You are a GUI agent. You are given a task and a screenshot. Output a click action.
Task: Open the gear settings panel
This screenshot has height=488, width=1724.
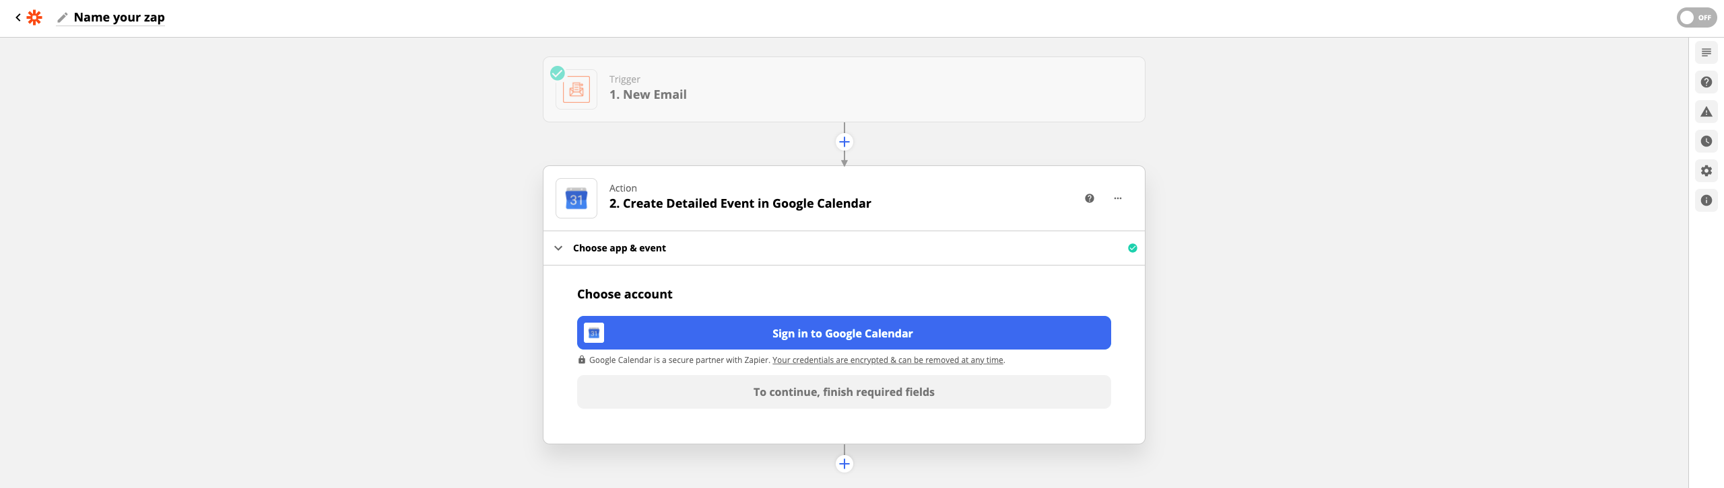[x=1706, y=171]
